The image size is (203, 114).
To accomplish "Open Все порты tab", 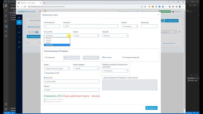I will (x=33, y=32).
